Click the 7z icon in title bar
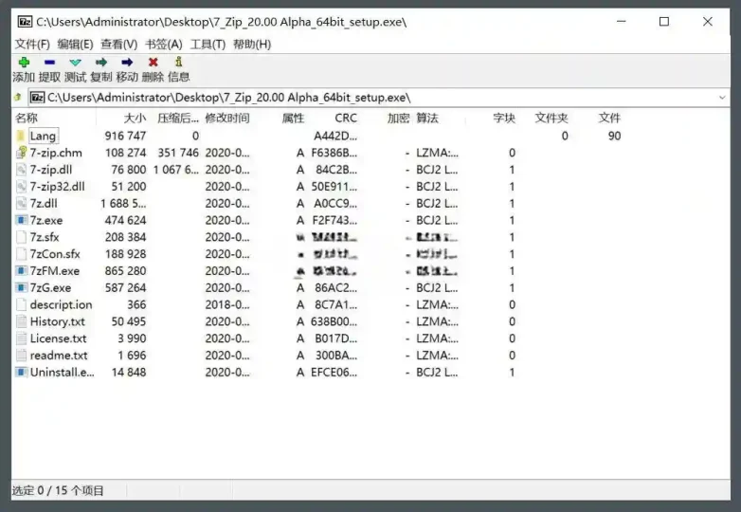This screenshot has height=512, width=741. click(25, 22)
